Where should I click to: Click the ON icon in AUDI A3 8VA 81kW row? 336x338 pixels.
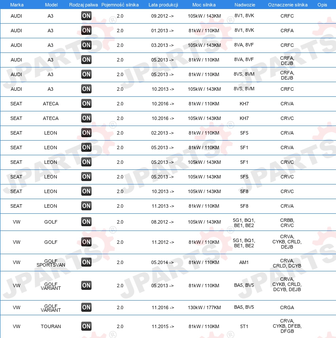click(x=86, y=60)
